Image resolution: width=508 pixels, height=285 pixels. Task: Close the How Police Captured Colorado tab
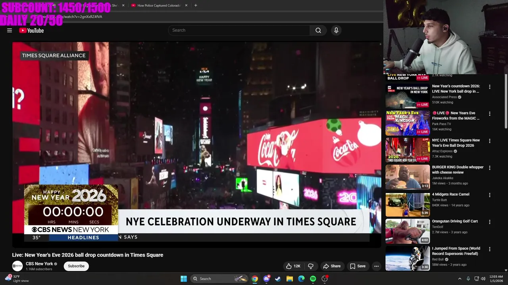click(185, 6)
